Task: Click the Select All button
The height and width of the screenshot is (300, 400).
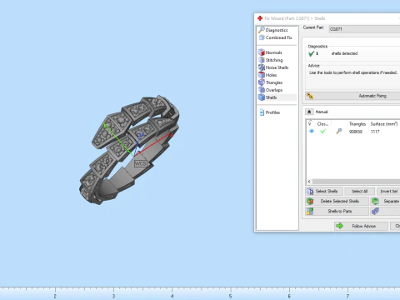Action: 359,192
